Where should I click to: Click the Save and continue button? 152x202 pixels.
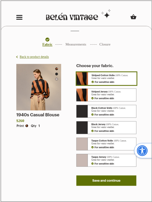106,181
